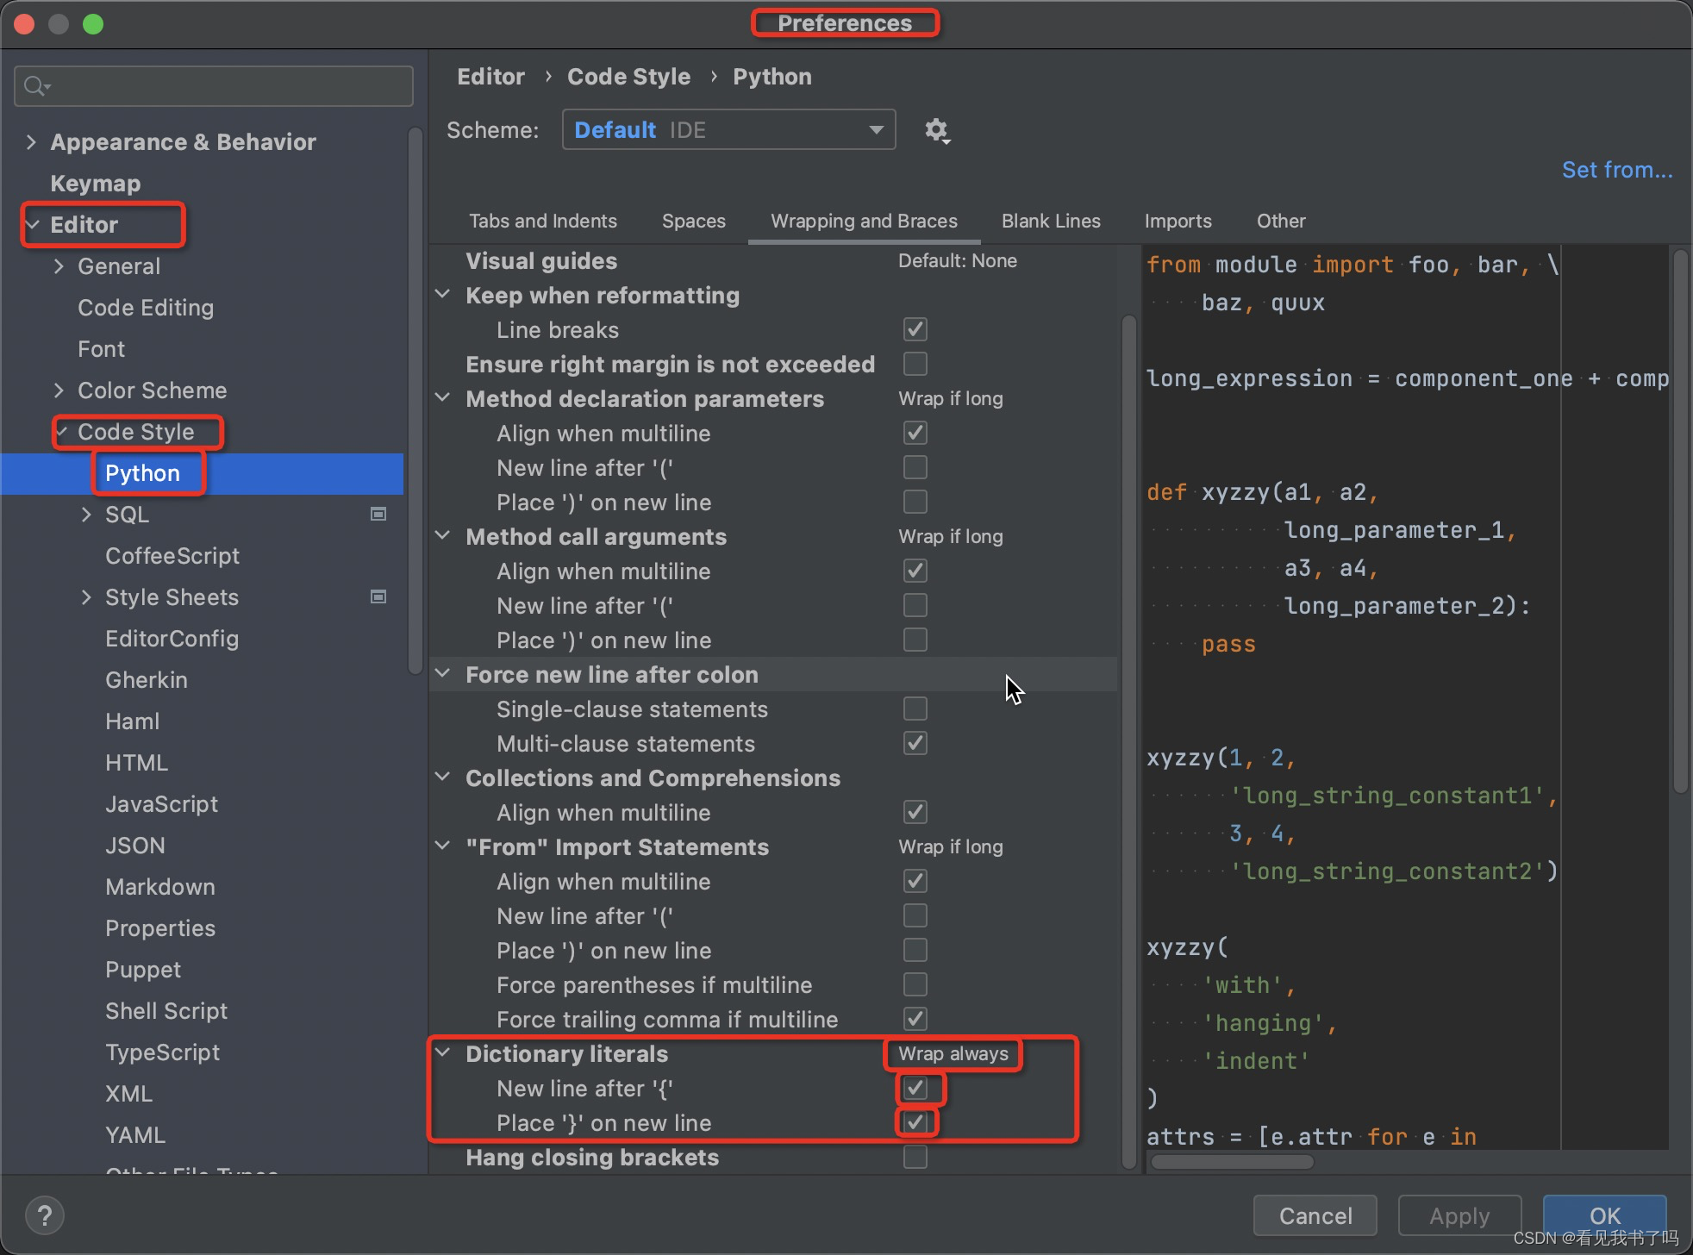1693x1255 pixels.
Task: Uncheck New line after '{' under Dictionary literals
Action: [x=916, y=1088]
